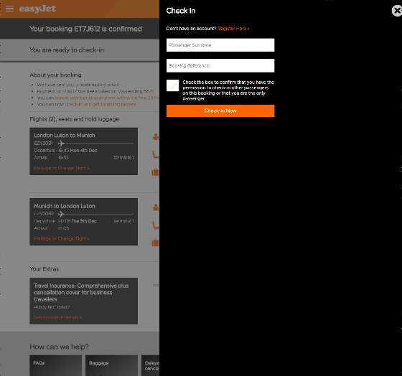Click the luggage icon beside Munich to London Luton
Image resolution: width=402 pixels, height=376 pixels.
[x=156, y=243]
